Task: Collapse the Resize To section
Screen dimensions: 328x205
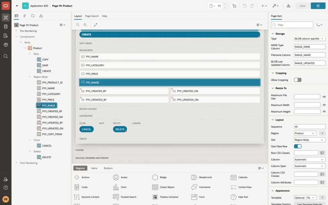Action: (x=273, y=88)
